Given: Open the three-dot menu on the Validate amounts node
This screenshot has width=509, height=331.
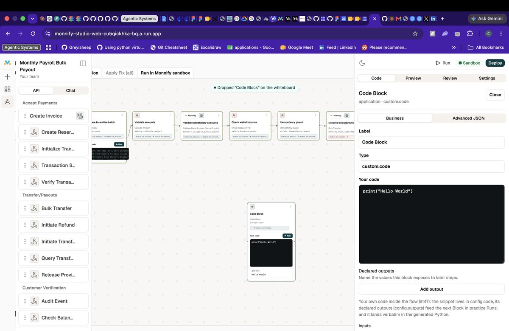Looking at the screenshot, I should pos(170,115).
